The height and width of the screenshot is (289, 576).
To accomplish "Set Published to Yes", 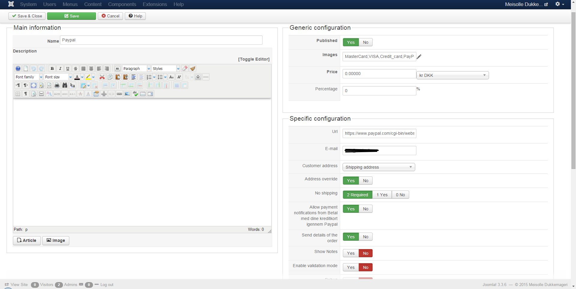I will 351,42.
